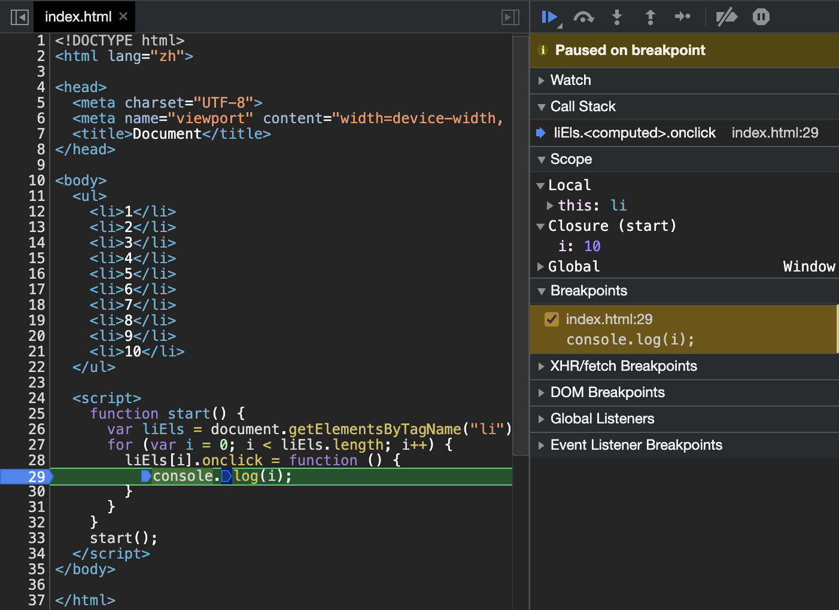This screenshot has width=839, height=610.
Task: Click the index.html:29 breakpoint label
Action: click(609, 319)
